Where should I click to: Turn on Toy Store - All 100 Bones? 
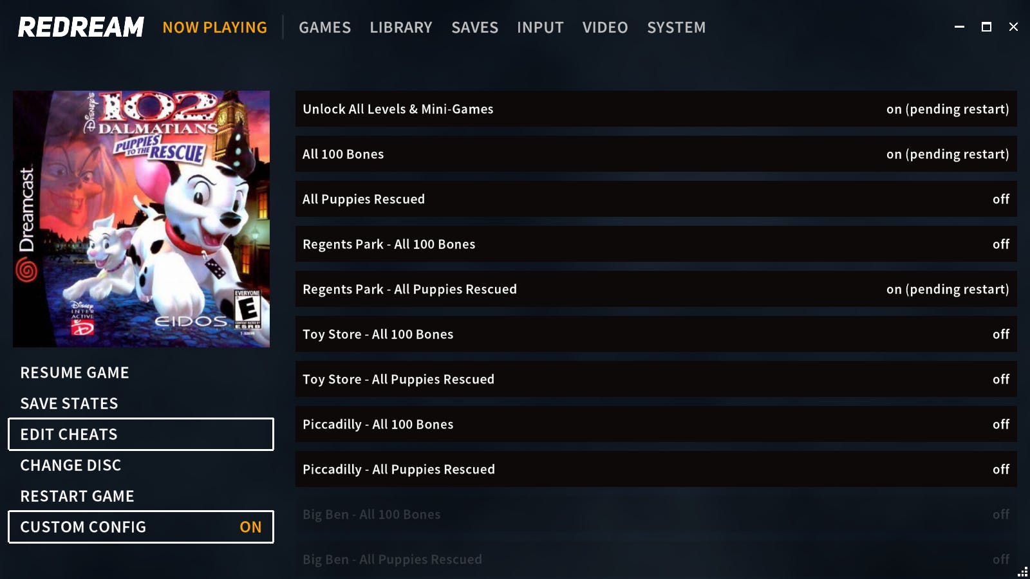(656, 334)
